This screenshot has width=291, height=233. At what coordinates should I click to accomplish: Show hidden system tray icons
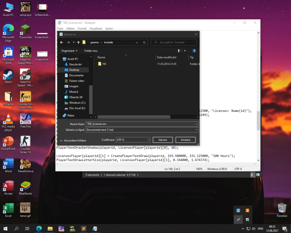(243, 229)
